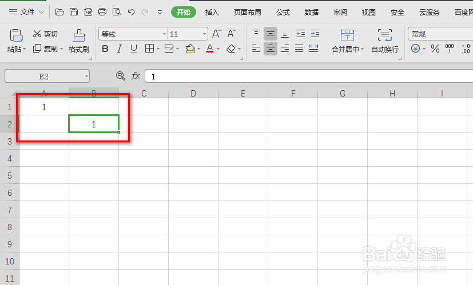
Task: Open the 云服务 tab
Action: pos(430,13)
